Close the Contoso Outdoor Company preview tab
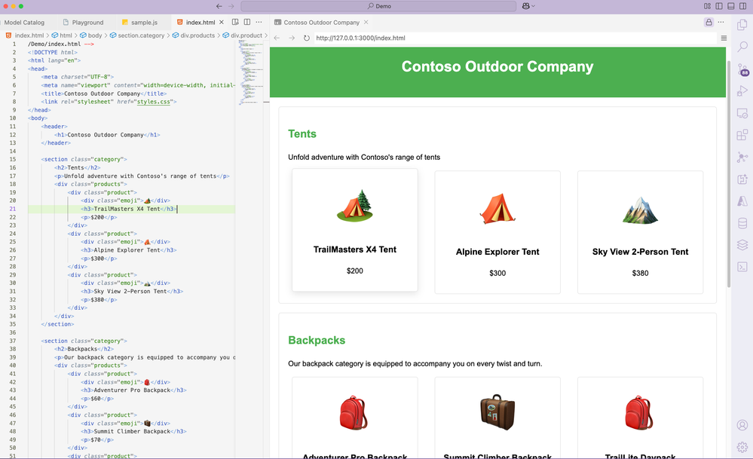This screenshot has height=459, width=753. pyautogui.click(x=366, y=22)
